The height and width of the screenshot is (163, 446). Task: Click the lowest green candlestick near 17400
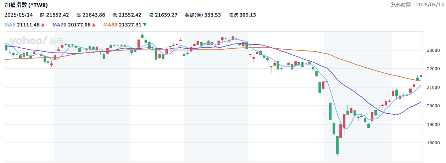coord(337,145)
